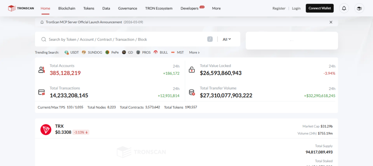Click the search magnifier icon

44,39
